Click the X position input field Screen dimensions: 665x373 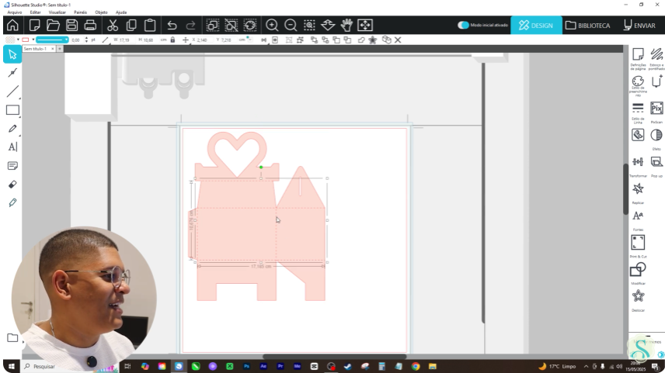(204, 40)
